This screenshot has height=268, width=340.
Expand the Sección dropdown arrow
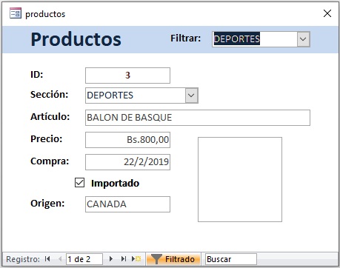192,96
